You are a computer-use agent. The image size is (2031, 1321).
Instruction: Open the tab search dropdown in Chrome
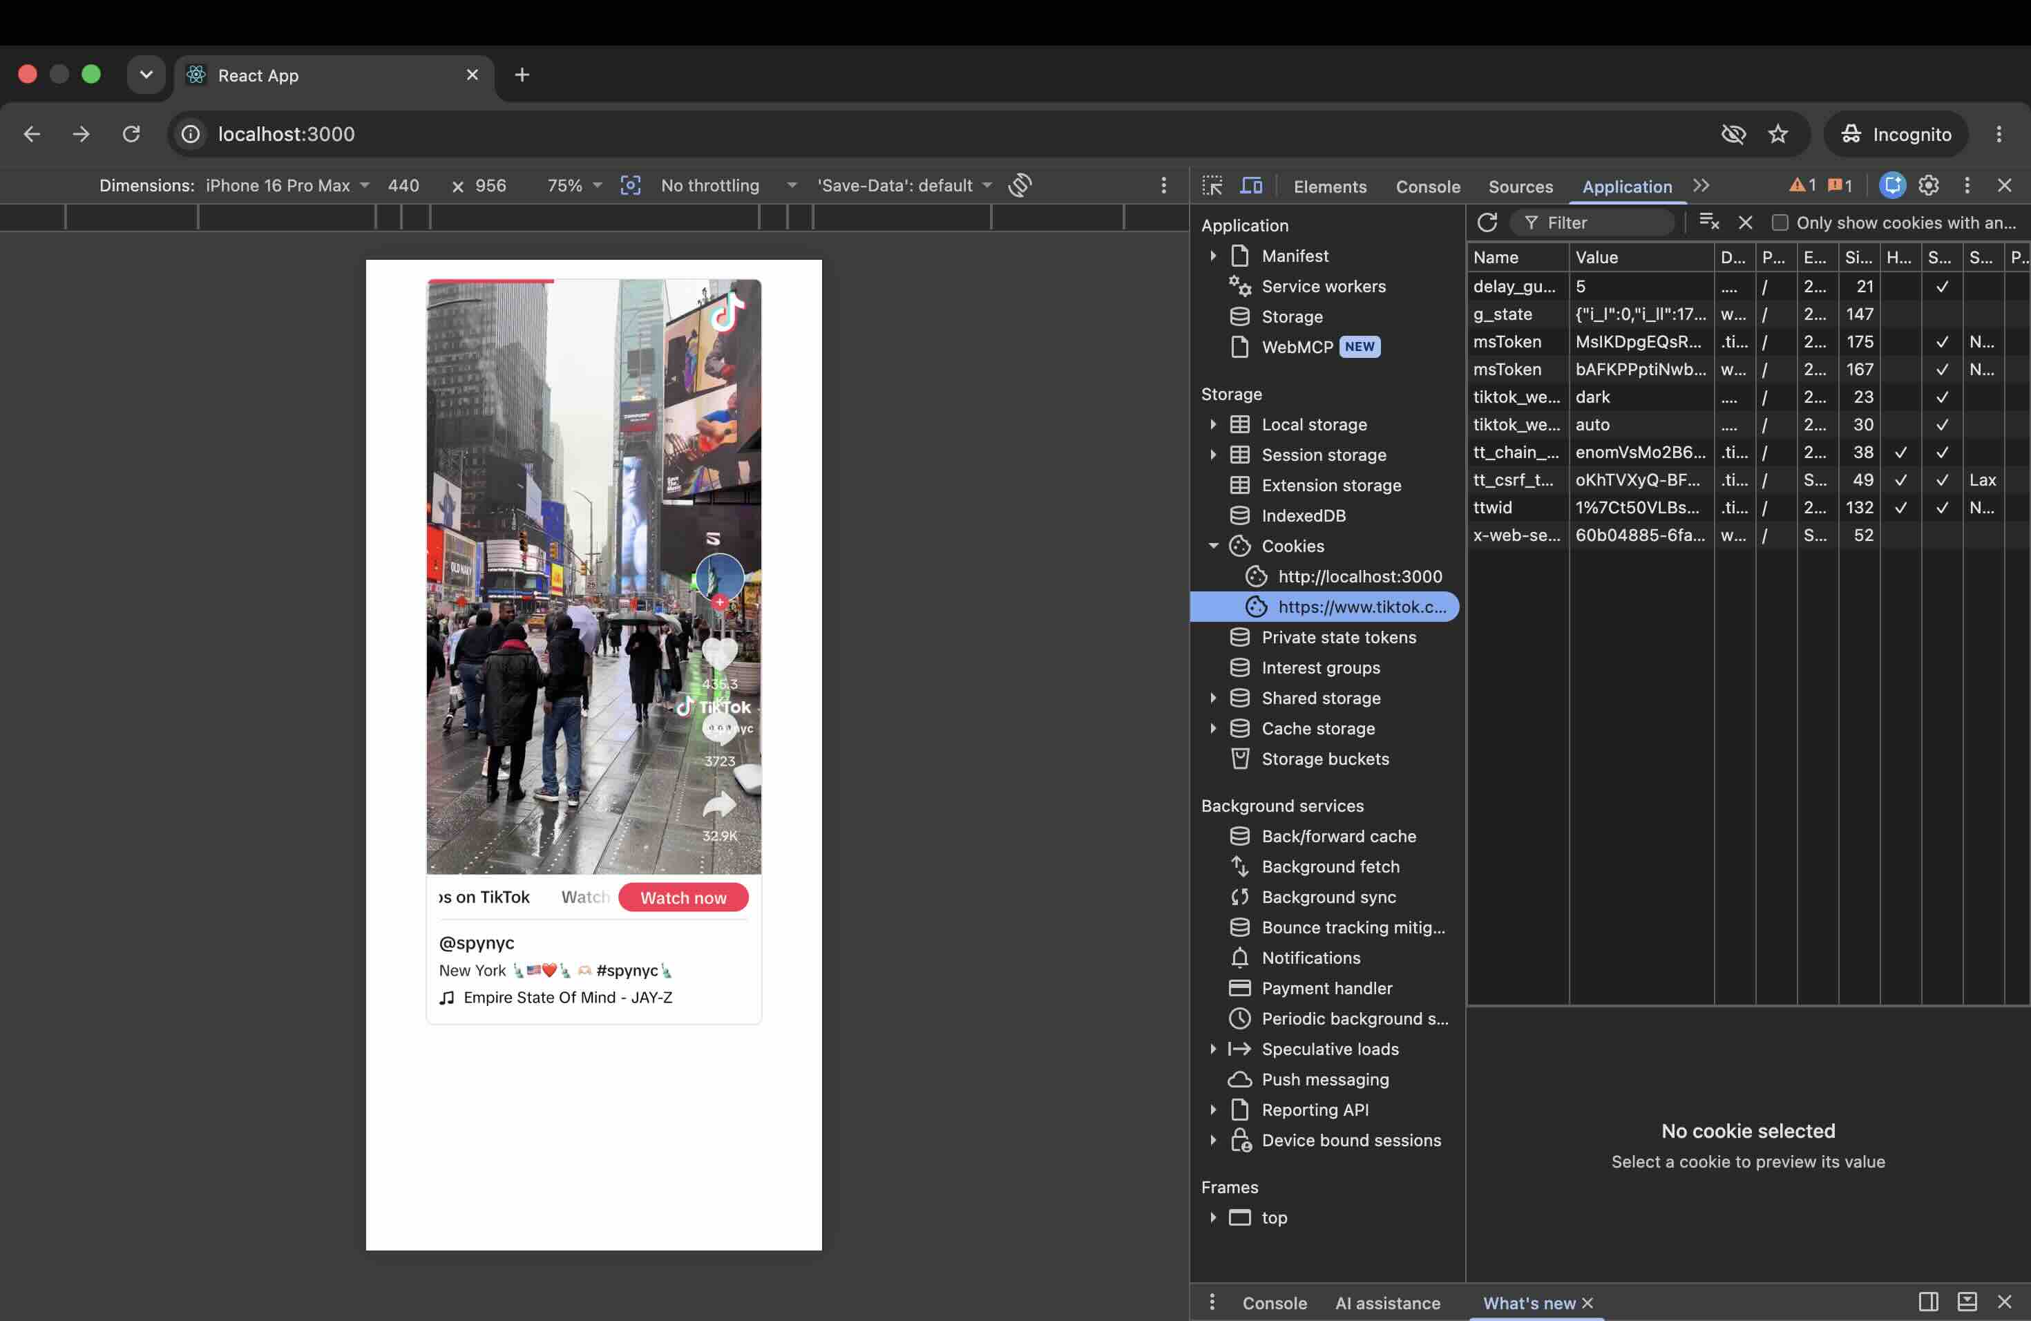click(x=146, y=75)
